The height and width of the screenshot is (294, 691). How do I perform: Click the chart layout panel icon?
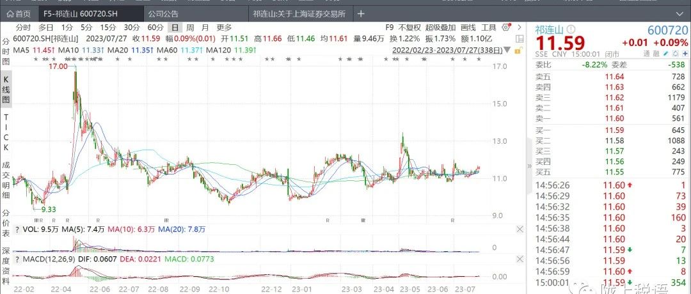pos(520,39)
